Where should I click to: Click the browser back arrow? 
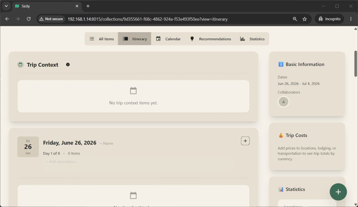(x=7, y=19)
